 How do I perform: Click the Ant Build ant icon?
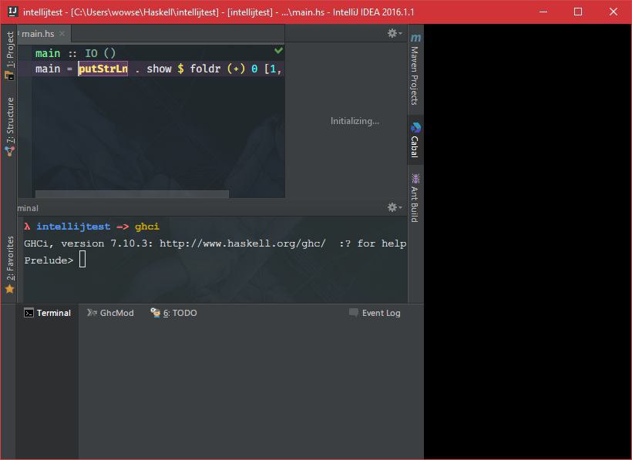click(x=415, y=178)
